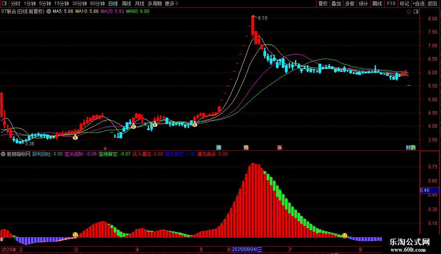Viewport: 441px width, 254px height.
Task: Click the ST联合(日线.前复权) chart title
Action: click(23, 12)
